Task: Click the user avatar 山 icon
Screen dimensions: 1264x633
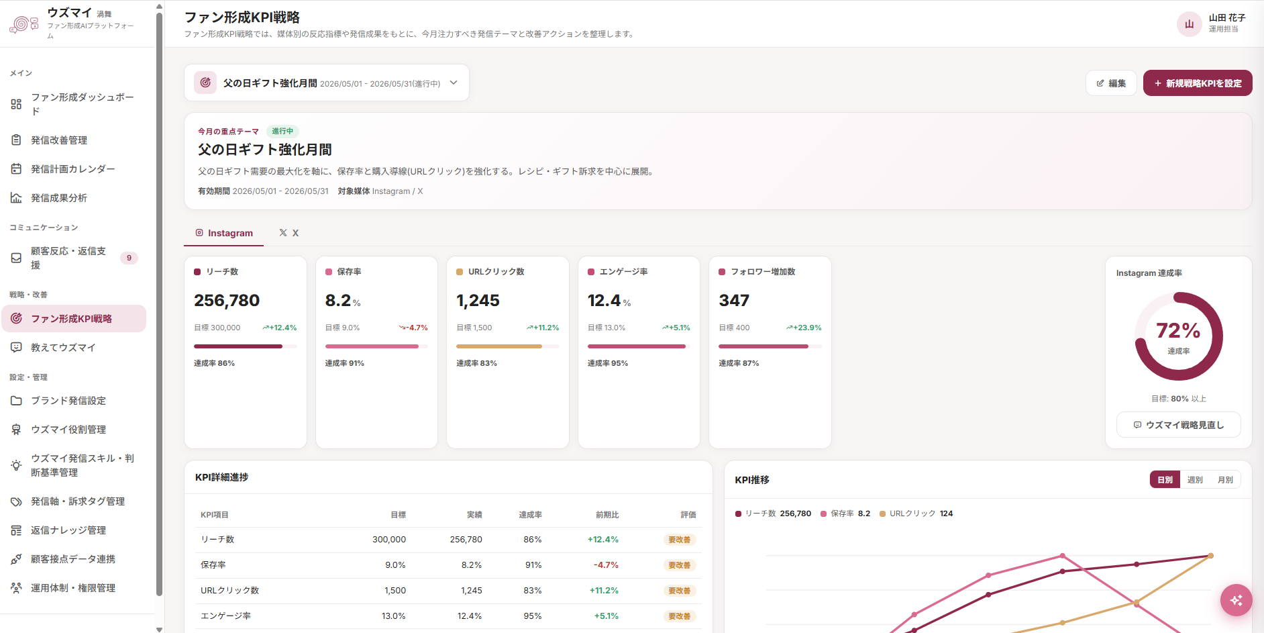Action: 1189,24
